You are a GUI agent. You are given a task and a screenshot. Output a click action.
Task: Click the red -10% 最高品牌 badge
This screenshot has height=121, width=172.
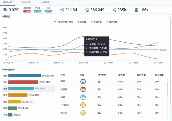point(27,11)
